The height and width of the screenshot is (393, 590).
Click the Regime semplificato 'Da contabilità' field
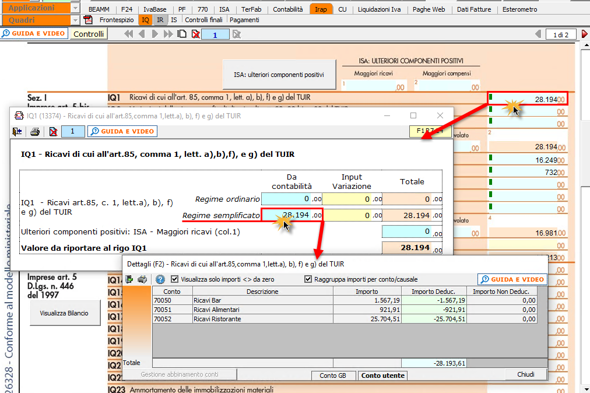click(292, 215)
